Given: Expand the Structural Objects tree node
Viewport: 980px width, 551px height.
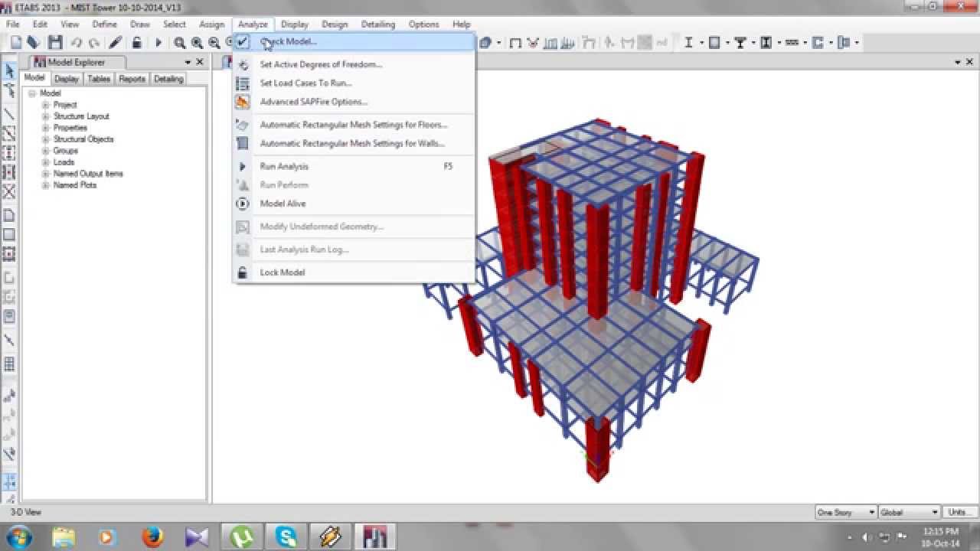Looking at the screenshot, I should coord(46,139).
